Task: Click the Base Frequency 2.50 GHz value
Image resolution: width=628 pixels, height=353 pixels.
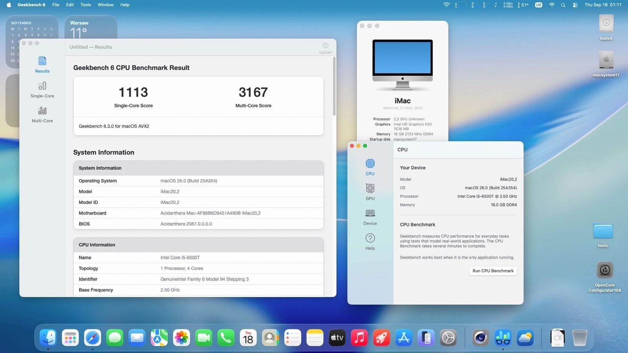Action: click(x=170, y=290)
